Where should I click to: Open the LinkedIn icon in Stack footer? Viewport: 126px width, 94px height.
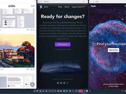(x=64, y=83)
